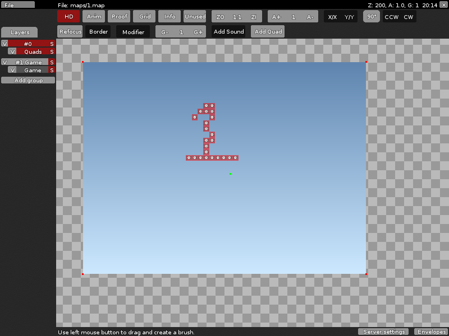Rotate brush clockwise with CW
Screen dimensions: 449x336
coord(408,17)
